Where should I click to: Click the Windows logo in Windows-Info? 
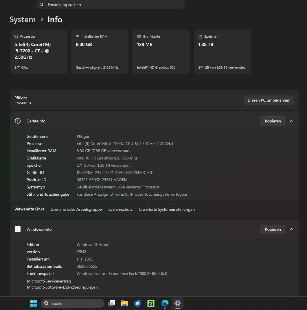pyautogui.click(x=18, y=229)
